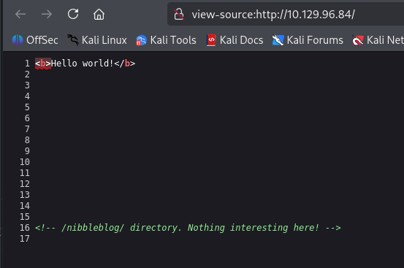Click the opening <b> tag with error underline

click(x=43, y=64)
